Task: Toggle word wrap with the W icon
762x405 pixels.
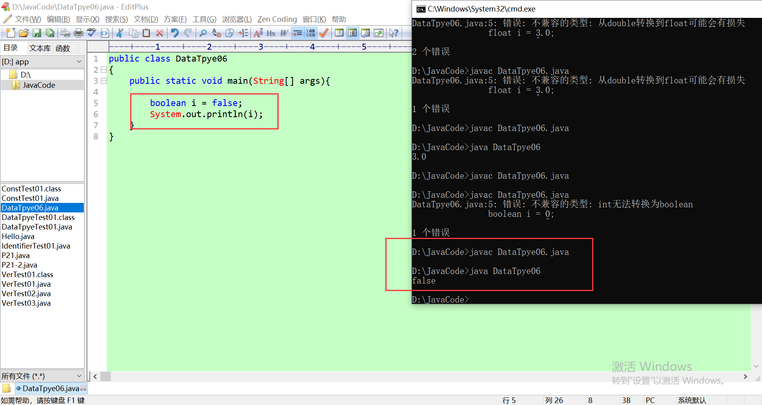Action: point(284,33)
